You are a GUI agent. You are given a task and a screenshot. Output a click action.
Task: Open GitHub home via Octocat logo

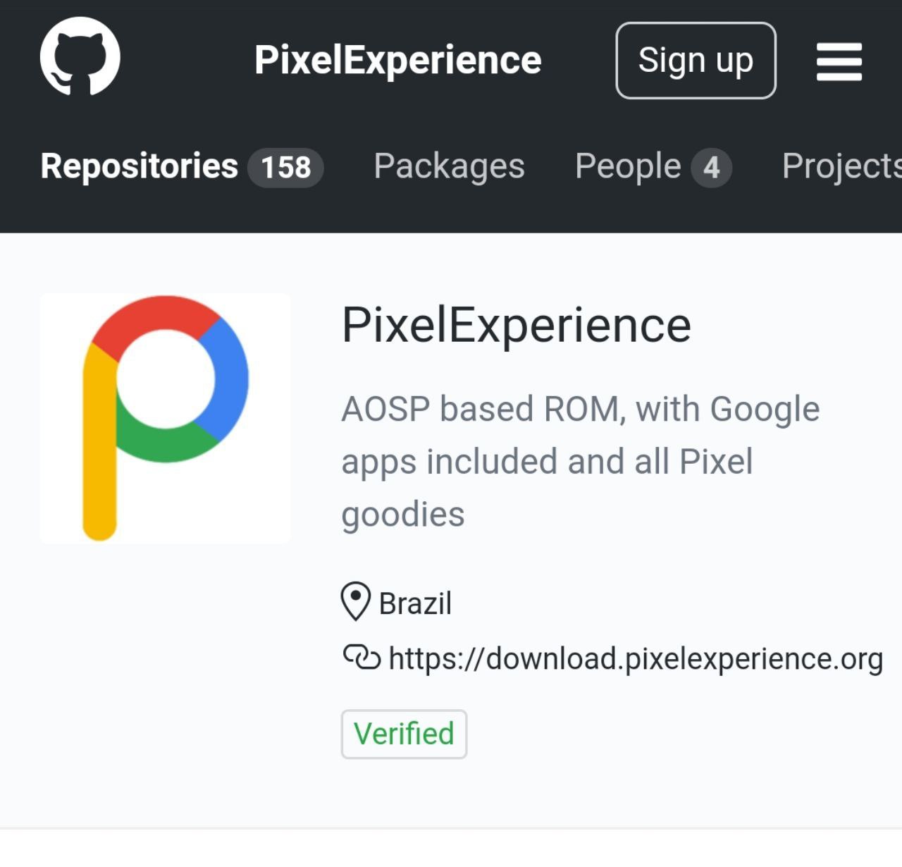(x=80, y=56)
